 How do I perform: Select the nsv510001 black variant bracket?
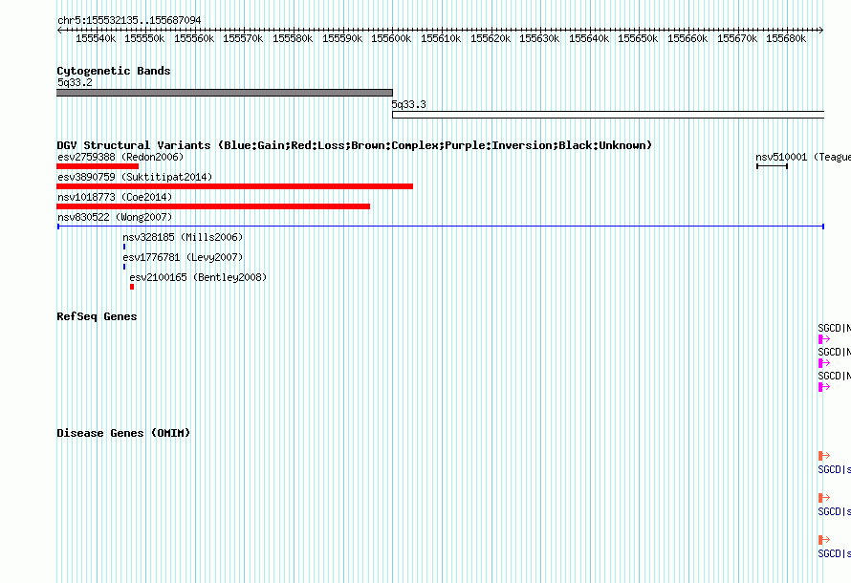(x=772, y=166)
